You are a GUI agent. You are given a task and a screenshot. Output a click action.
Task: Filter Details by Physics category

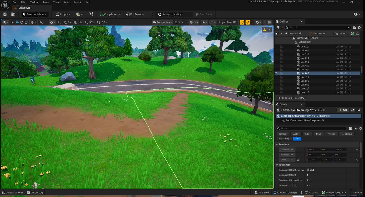331,134
